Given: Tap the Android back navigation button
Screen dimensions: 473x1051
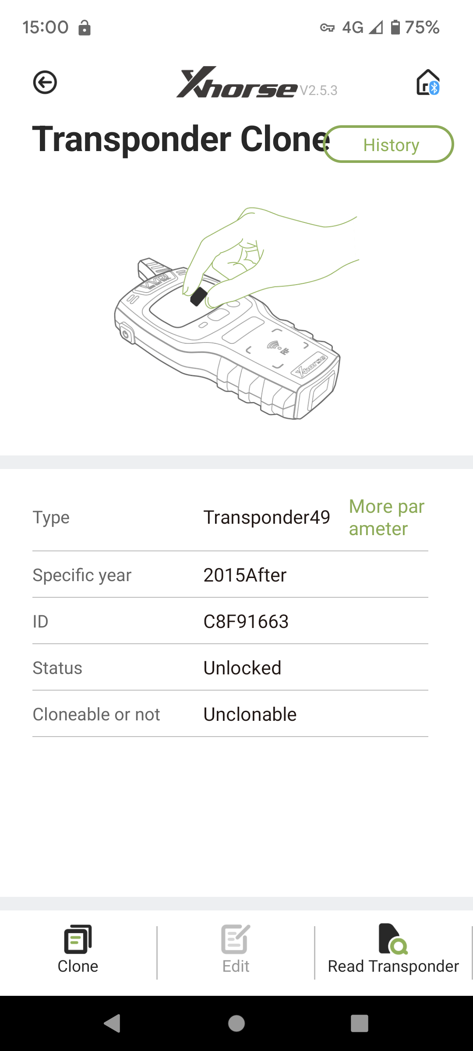Looking at the screenshot, I should coord(113,1023).
